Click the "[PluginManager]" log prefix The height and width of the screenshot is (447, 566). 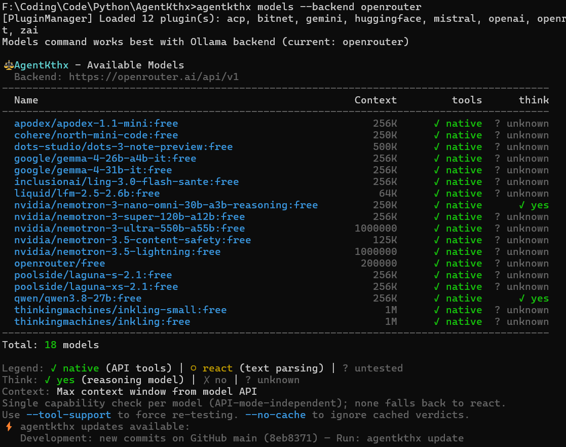(47, 19)
